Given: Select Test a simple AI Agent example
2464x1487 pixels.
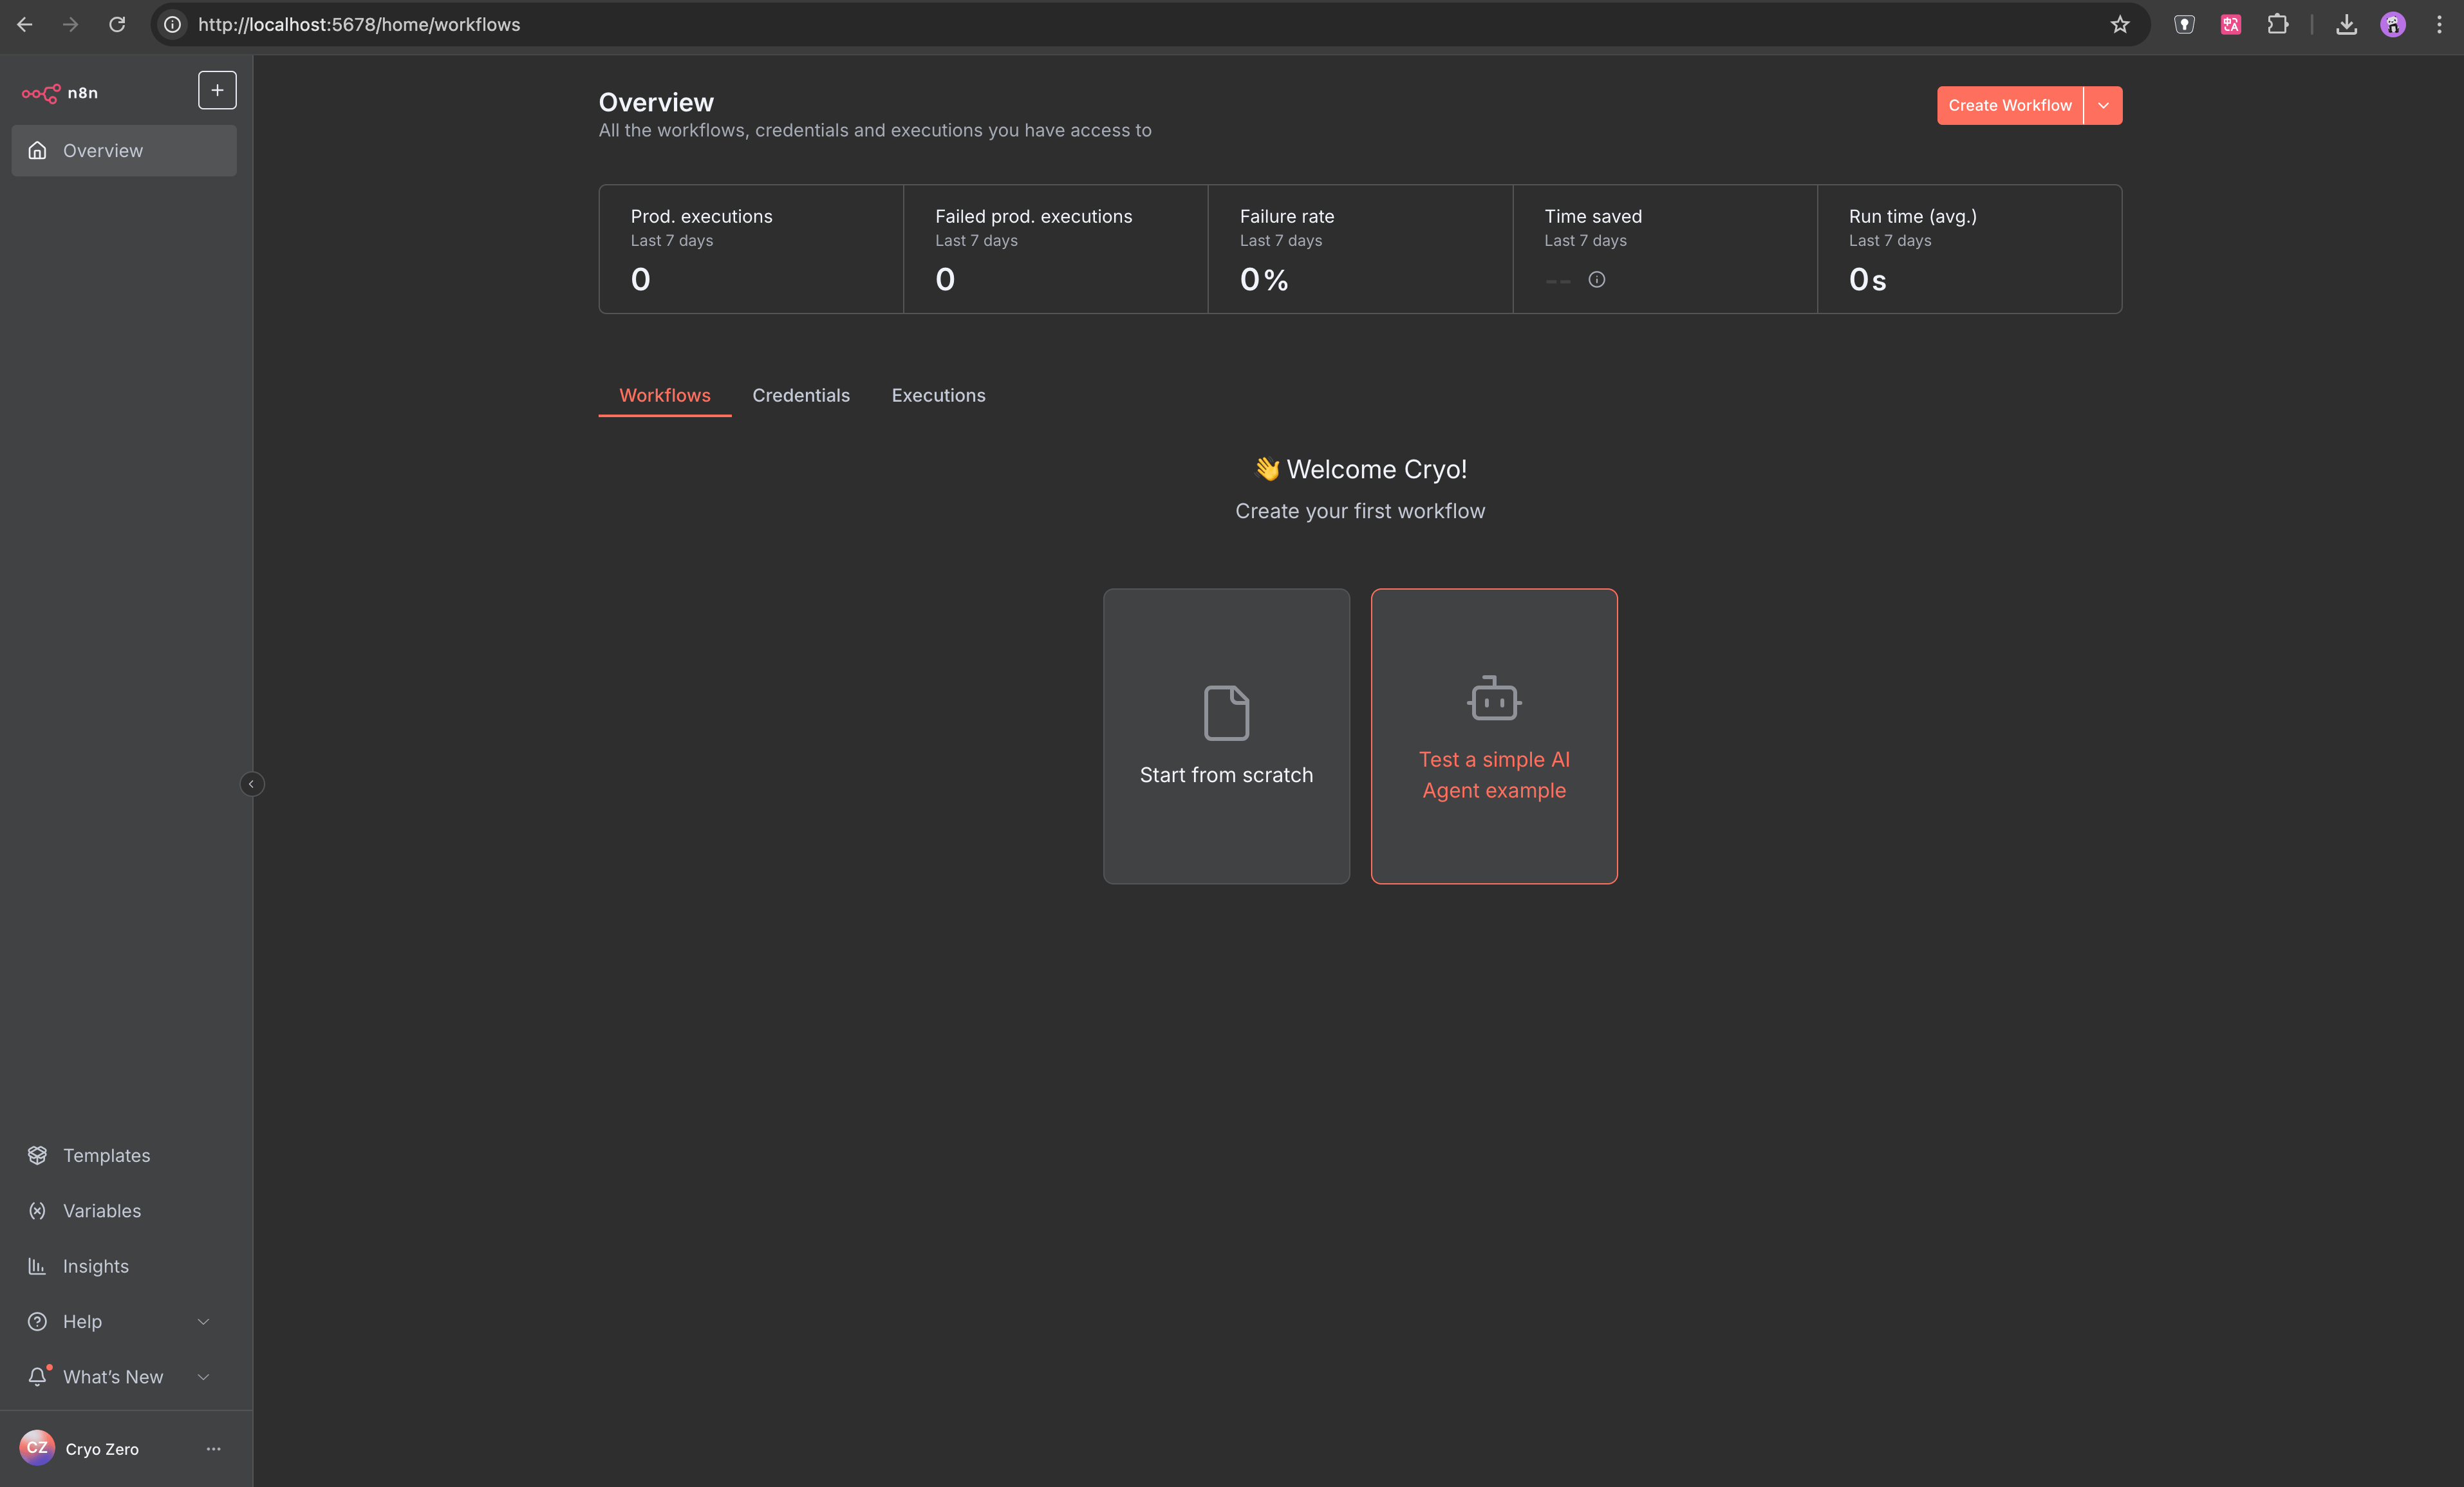Looking at the screenshot, I should point(1494,736).
